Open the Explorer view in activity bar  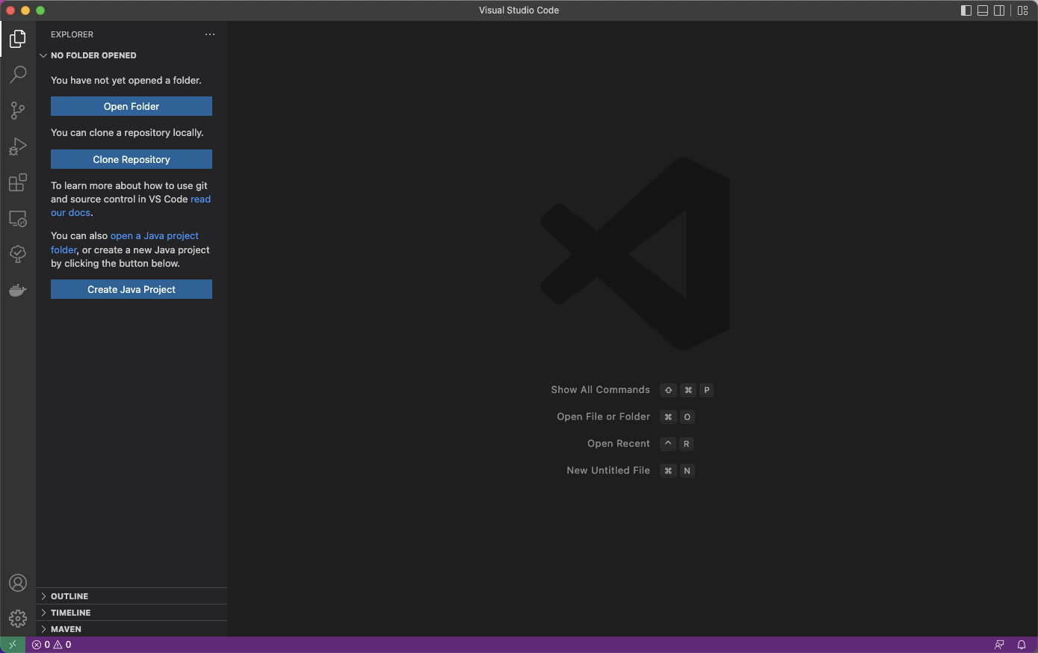click(18, 38)
